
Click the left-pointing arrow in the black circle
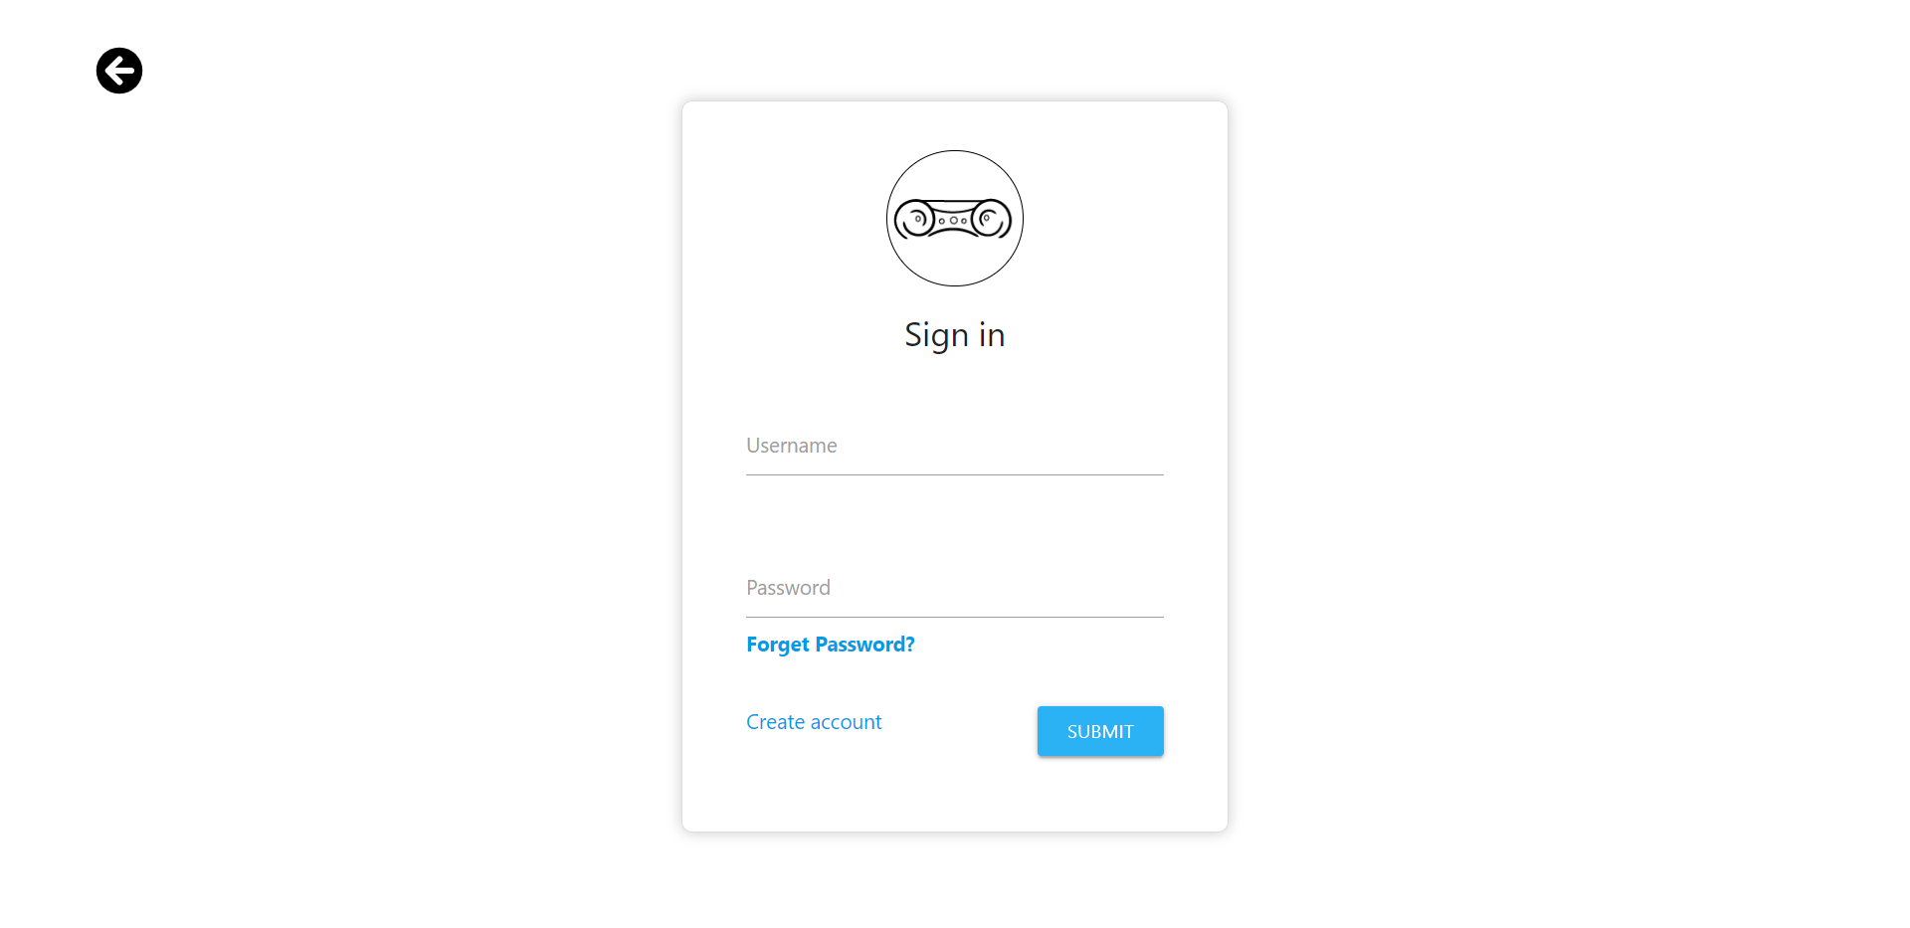(119, 71)
